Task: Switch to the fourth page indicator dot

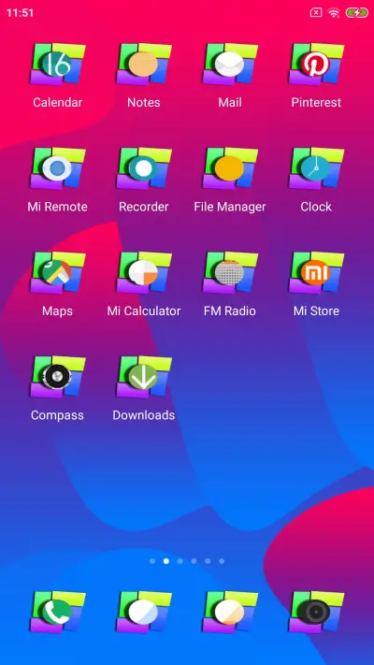Action: [194, 561]
